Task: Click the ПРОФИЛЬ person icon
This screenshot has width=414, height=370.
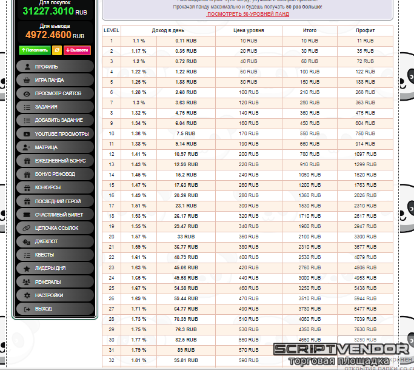Action: pyautogui.click(x=27, y=67)
